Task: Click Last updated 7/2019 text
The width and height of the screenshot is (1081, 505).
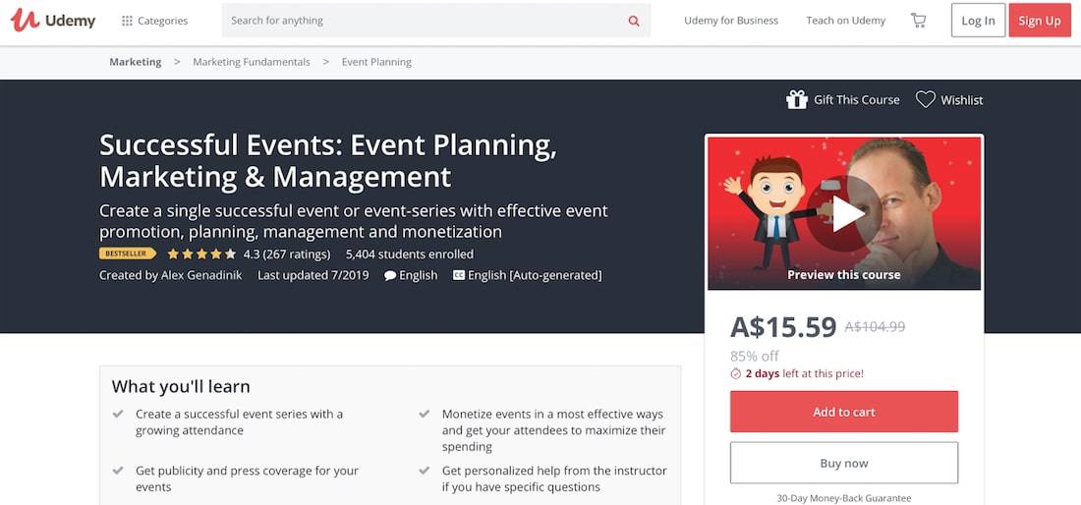Action: click(x=313, y=275)
